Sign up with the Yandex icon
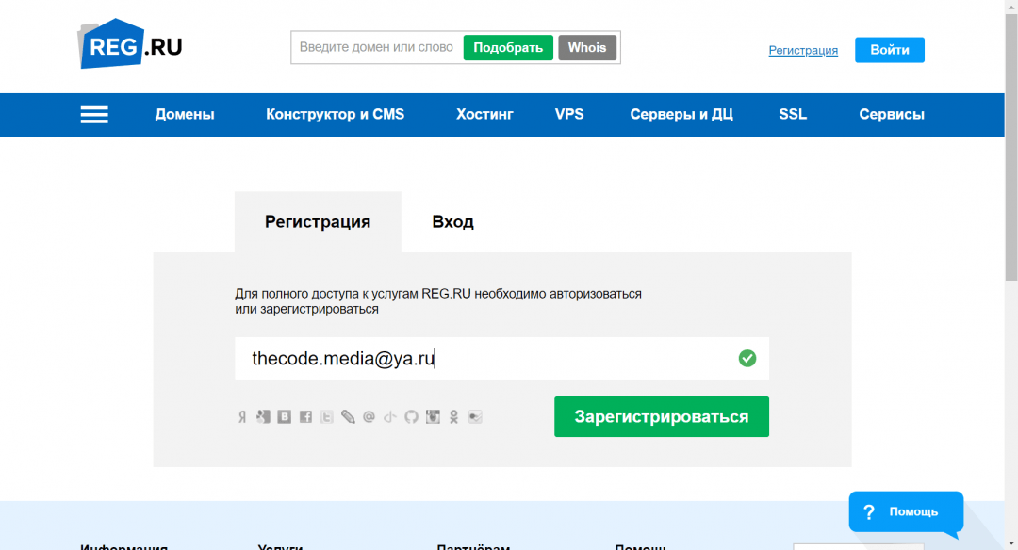 click(x=242, y=417)
